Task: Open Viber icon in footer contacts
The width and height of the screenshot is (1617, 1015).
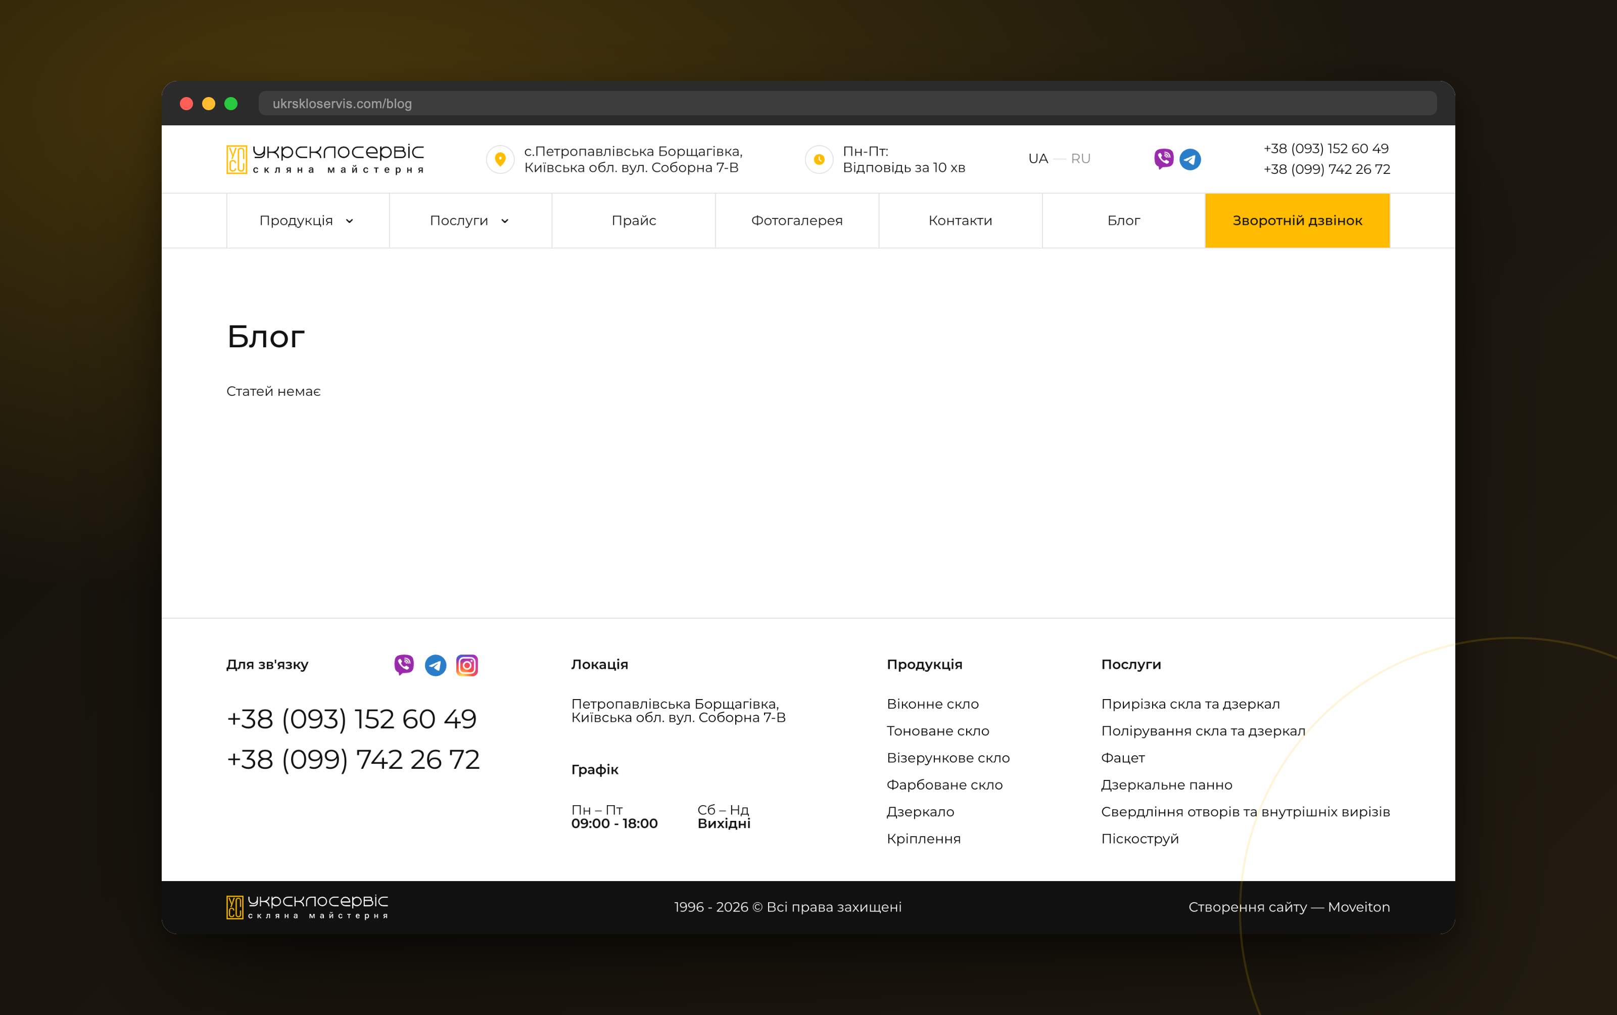Action: (404, 665)
